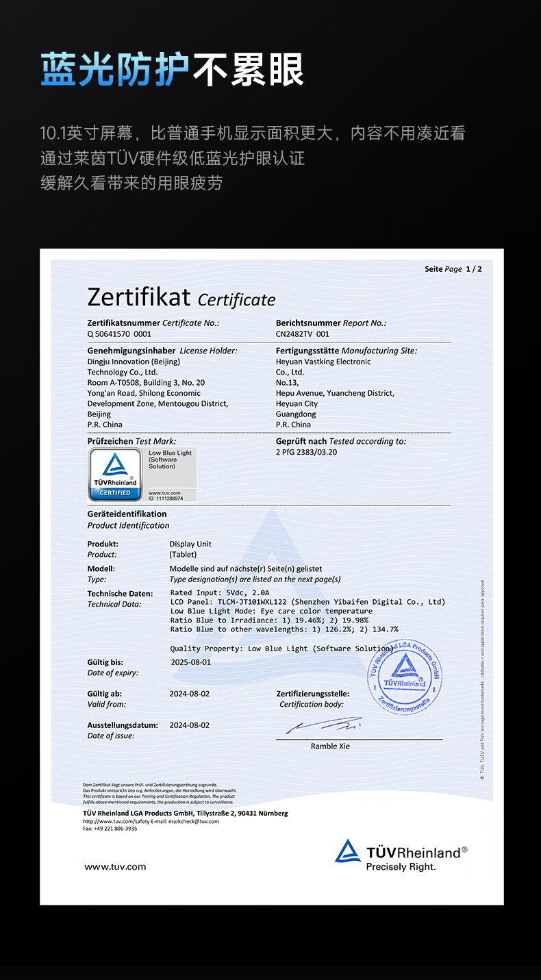The height and width of the screenshot is (980, 541).
Task: Click certificate number Q 50641570 0001
Action: pyautogui.click(x=119, y=334)
